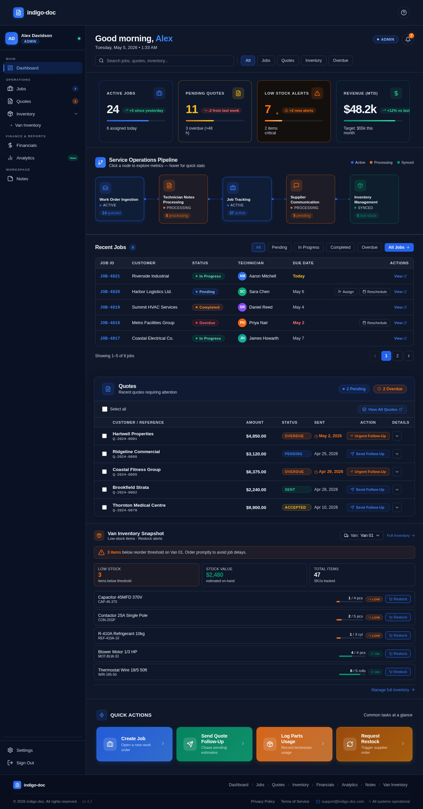
Task: Open Settings from the sidebar gear
Action: pyautogui.click(x=43, y=750)
